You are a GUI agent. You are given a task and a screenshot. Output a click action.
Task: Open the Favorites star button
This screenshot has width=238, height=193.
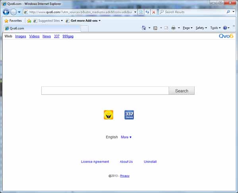13,21
